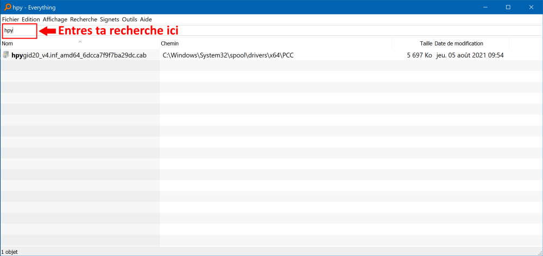Sort results by Nom column header
The height and width of the screenshot is (256, 543).
pos(80,43)
